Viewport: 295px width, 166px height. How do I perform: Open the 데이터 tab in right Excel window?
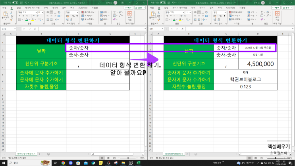202,8
